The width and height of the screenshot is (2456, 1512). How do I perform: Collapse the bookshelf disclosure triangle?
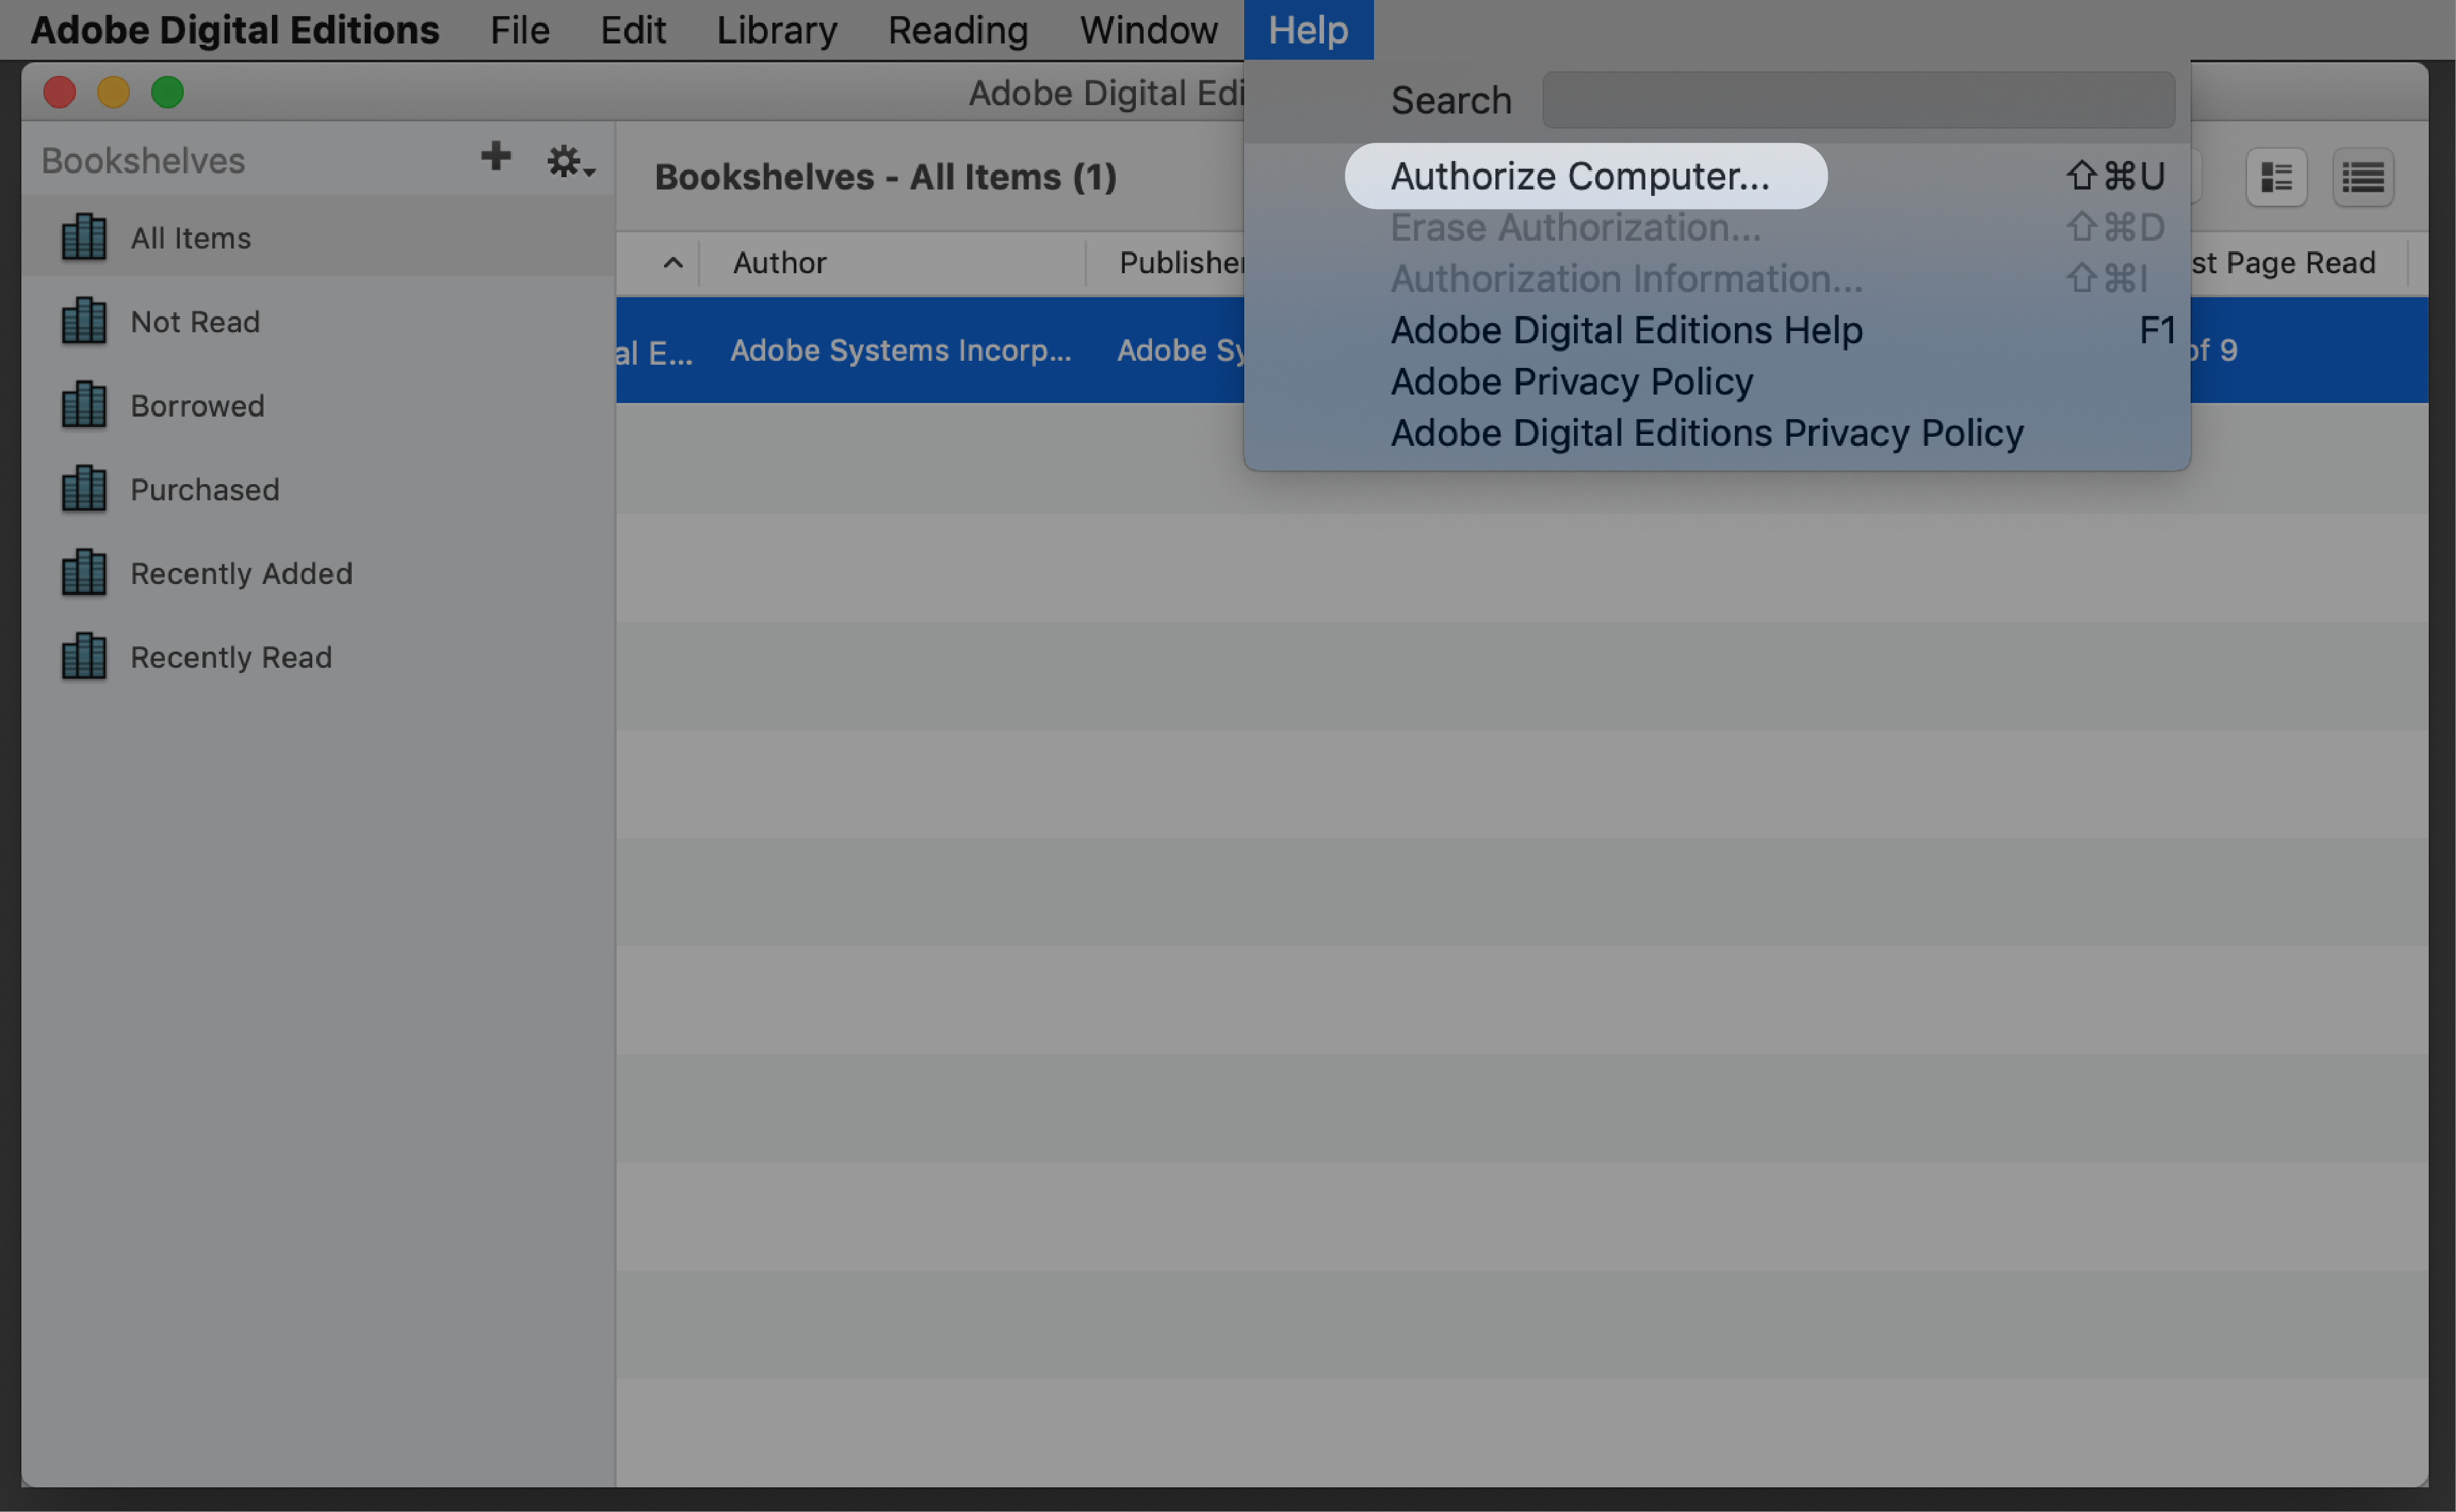point(672,262)
